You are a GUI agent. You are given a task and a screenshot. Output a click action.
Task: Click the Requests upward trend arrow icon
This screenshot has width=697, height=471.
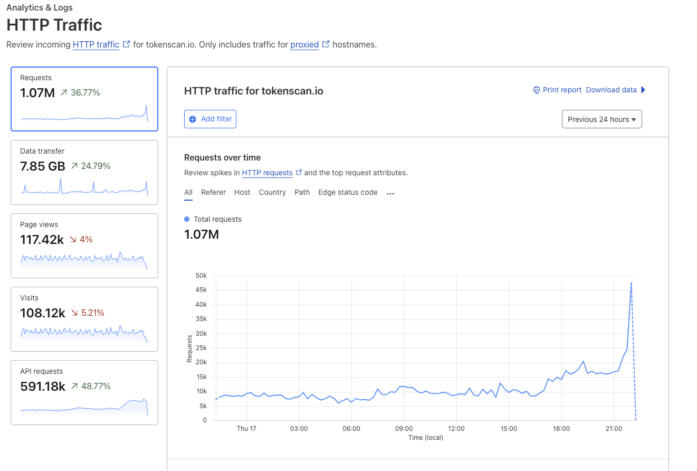tap(64, 92)
